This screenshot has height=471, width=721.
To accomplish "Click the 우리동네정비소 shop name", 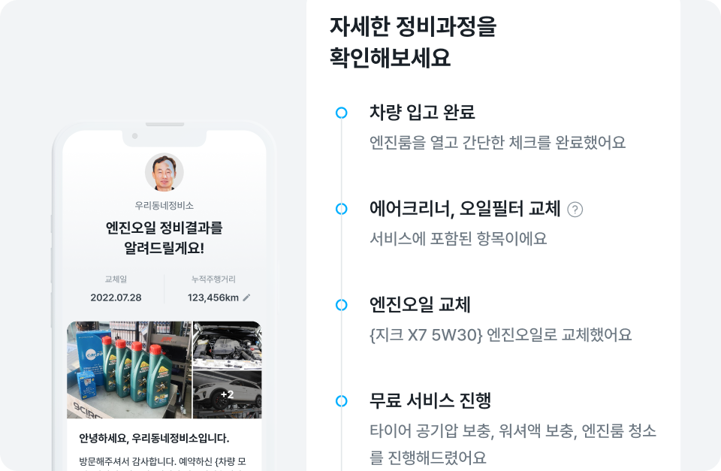I will pos(164,206).
